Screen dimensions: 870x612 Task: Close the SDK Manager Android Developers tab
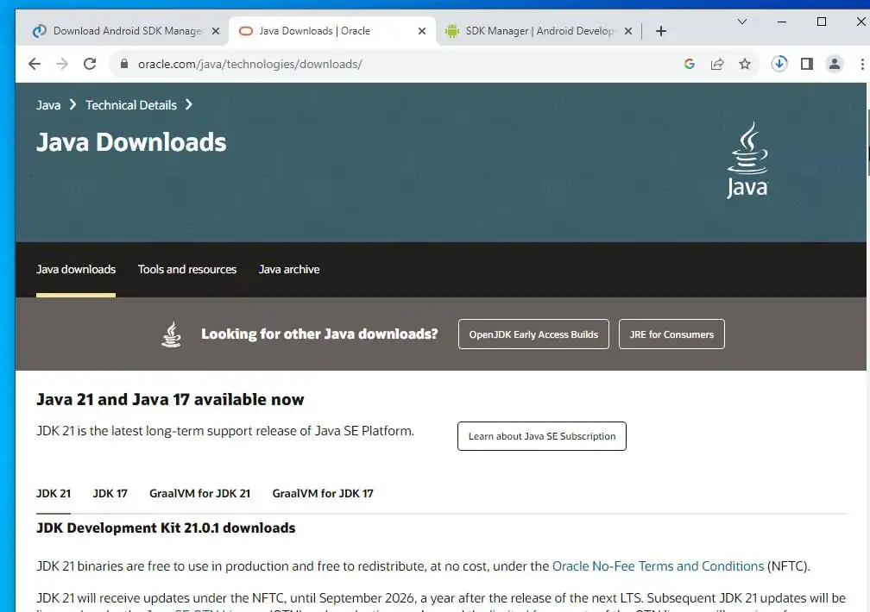click(628, 31)
